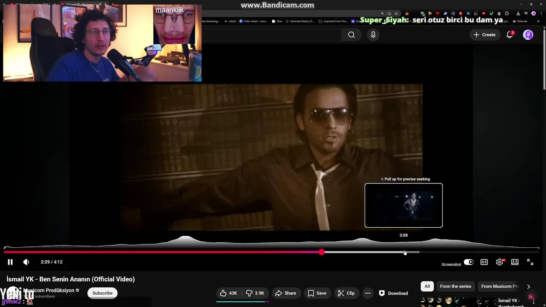The image size is (546, 307).
Task: Save the video to a playlist
Action: [x=317, y=293]
